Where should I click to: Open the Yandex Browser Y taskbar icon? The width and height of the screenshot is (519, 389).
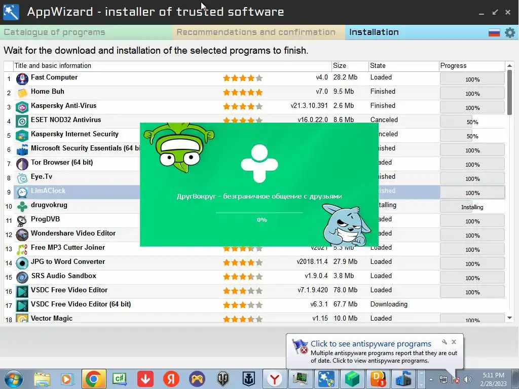click(x=274, y=379)
